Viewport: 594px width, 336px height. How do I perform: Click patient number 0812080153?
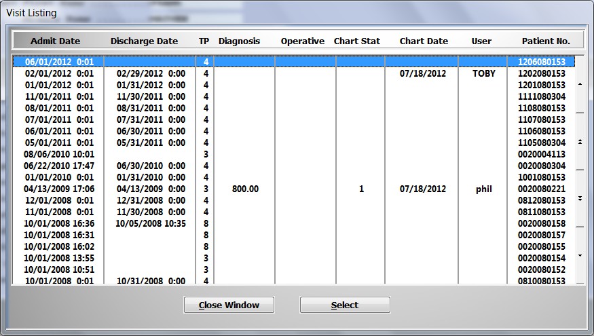click(542, 200)
